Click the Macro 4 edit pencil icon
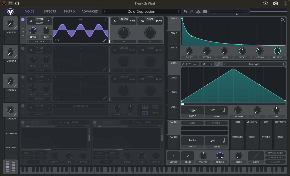 click(16, 114)
